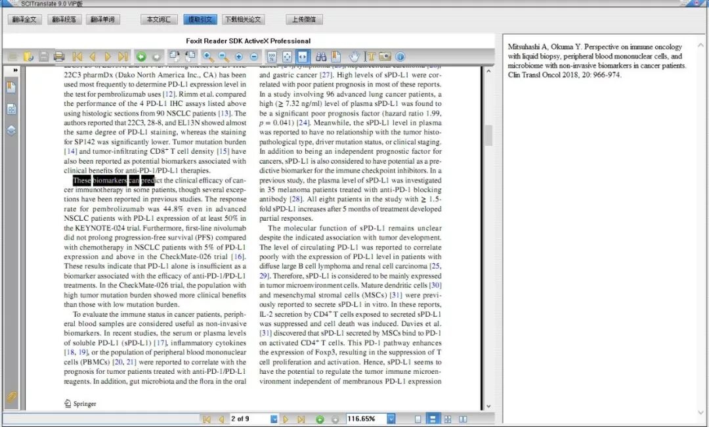Image resolution: width=709 pixels, height=427 pixels.
Task: Rotate page counterclockwise icon
Action: click(x=190, y=56)
